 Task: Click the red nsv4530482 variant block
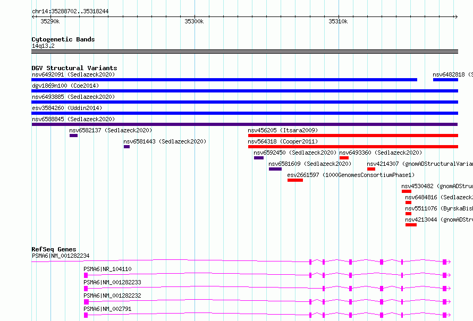click(x=407, y=191)
